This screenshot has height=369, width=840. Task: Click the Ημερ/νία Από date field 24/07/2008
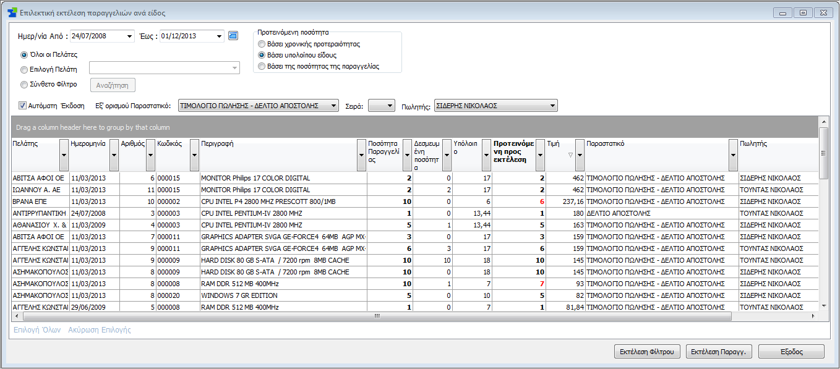pos(98,36)
